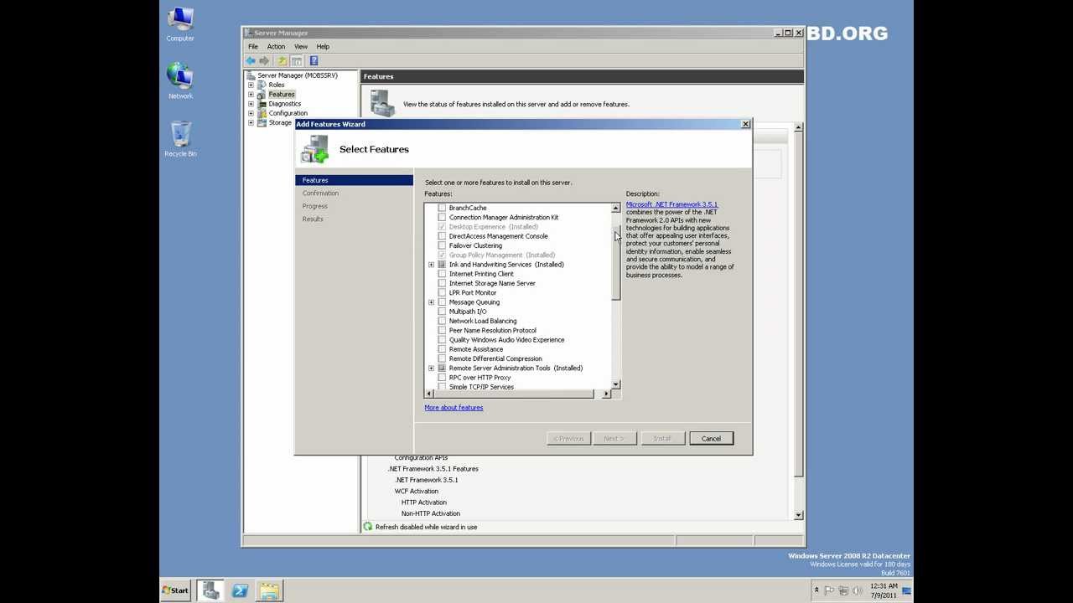Click the Server Manager root node icon
This screenshot has height=603, width=1073.
tap(251, 75)
